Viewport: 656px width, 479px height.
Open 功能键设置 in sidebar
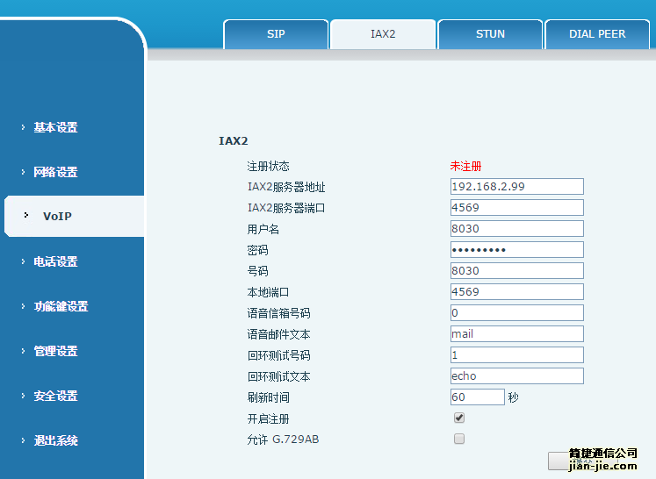point(61,306)
